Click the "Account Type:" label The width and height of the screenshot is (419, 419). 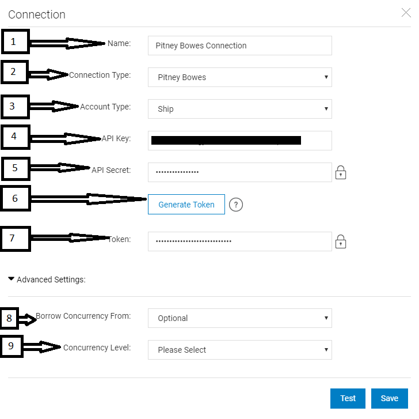tap(105, 107)
